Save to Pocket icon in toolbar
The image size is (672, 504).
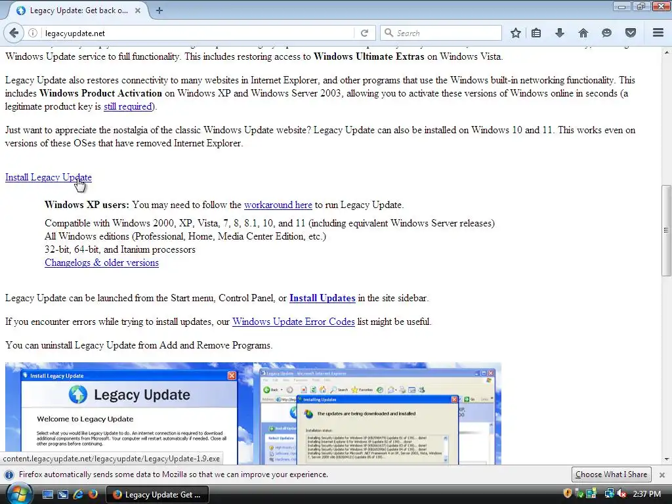click(630, 33)
